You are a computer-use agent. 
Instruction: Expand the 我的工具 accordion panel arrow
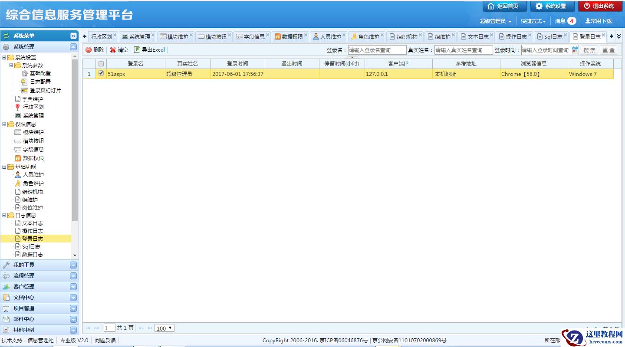73,265
